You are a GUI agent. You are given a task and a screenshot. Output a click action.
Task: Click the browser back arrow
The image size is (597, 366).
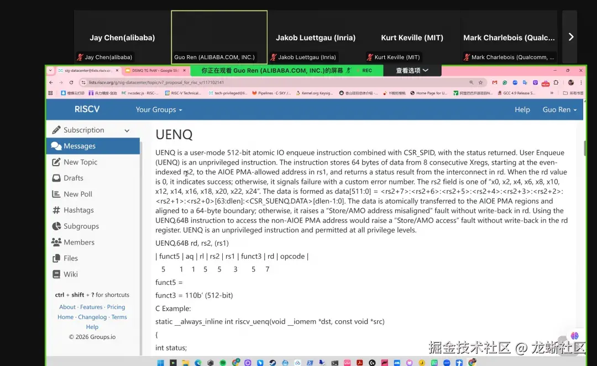(x=51, y=82)
